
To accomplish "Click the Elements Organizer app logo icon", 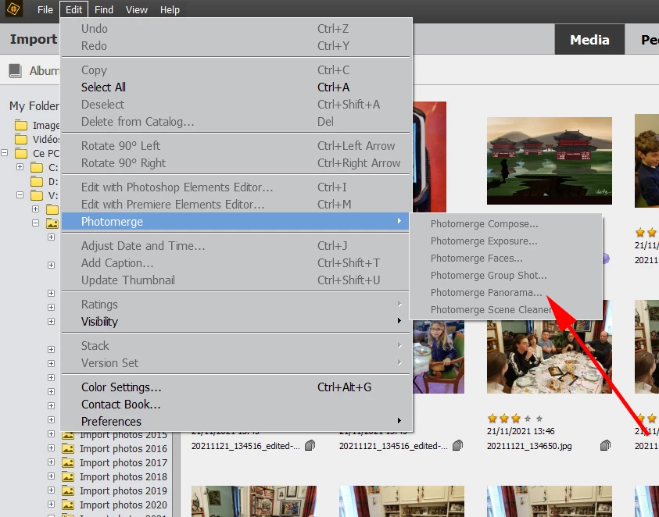I will tap(14, 9).
